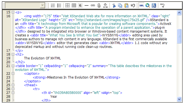Viewport: 184px width, 104px height.
Task: Click the opening <strong> tag on line 23
Action: click(40, 77)
